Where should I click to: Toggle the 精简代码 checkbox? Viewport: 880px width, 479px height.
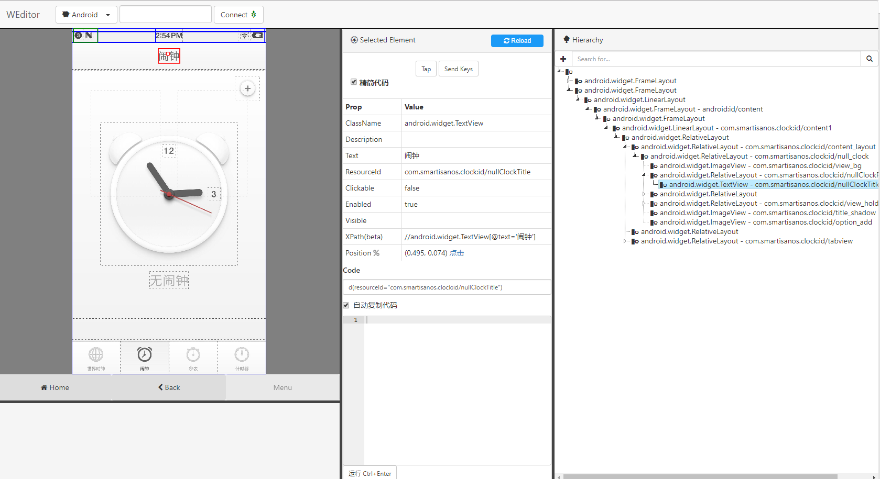point(354,82)
